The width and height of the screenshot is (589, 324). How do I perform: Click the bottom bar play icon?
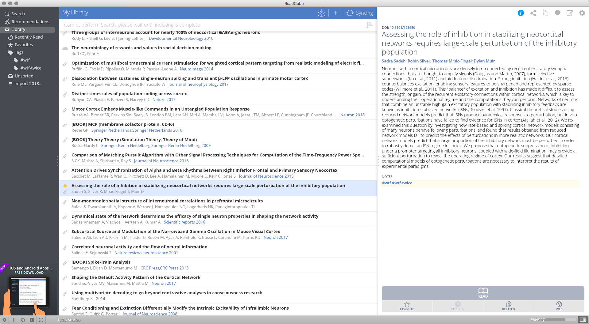tap(32, 320)
